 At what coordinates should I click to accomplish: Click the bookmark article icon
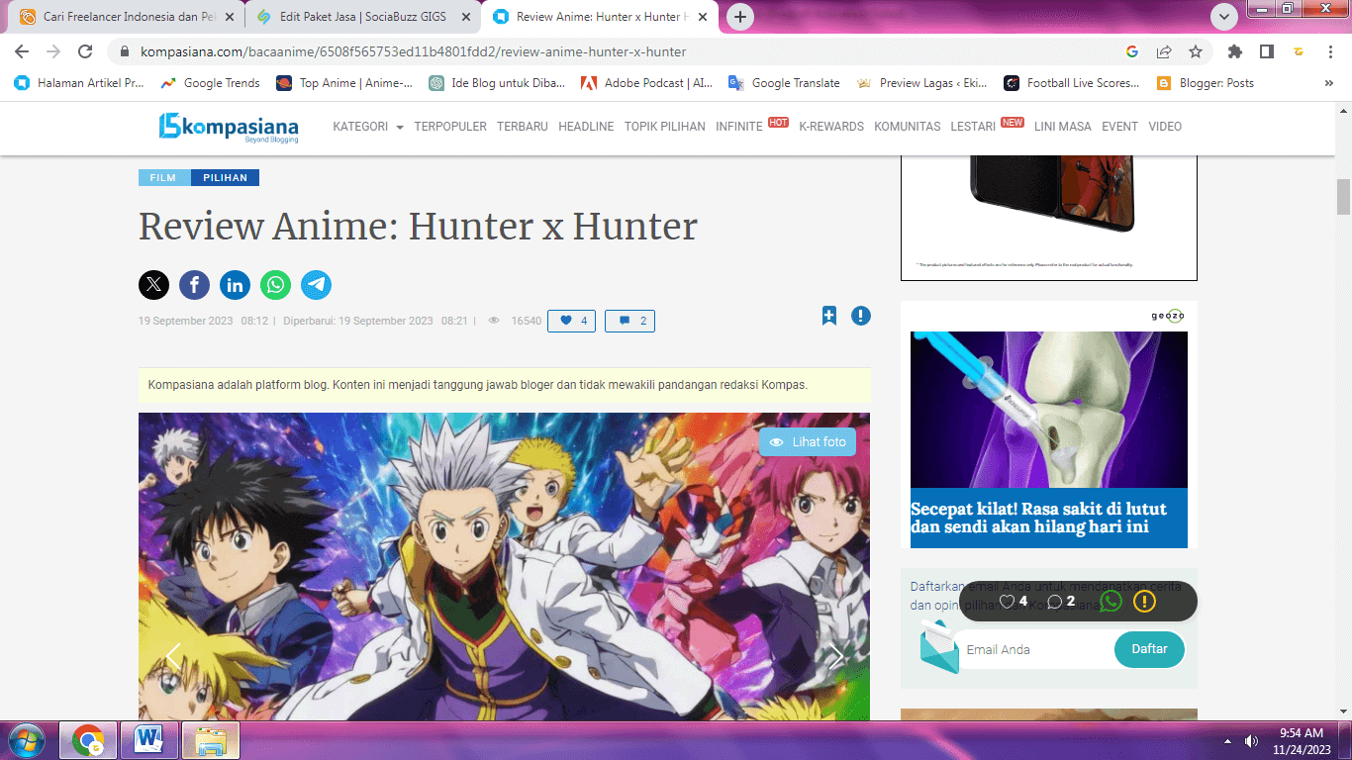[x=829, y=316]
